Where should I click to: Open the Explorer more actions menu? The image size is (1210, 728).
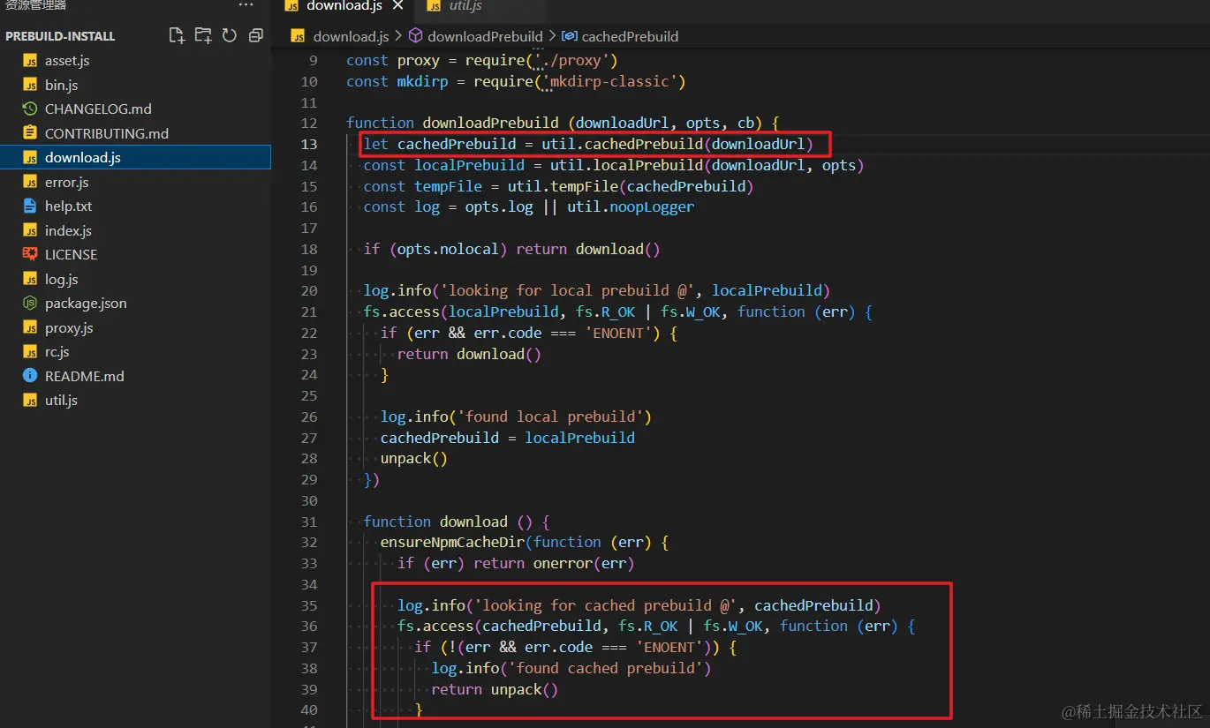click(x=245, y=7)
